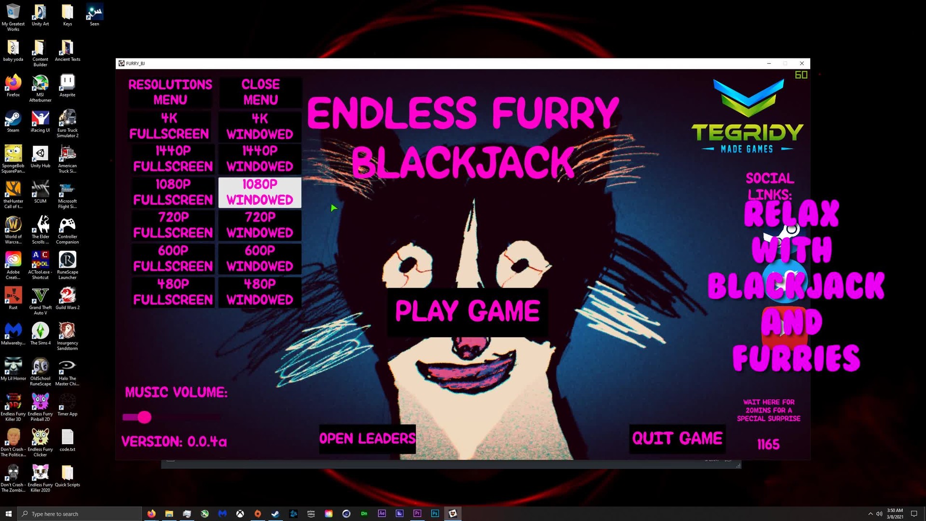Choose 4K Windowed resolution option
This screenshot has width=926, height=521.
pyautogui.click(x=259, y=126)
